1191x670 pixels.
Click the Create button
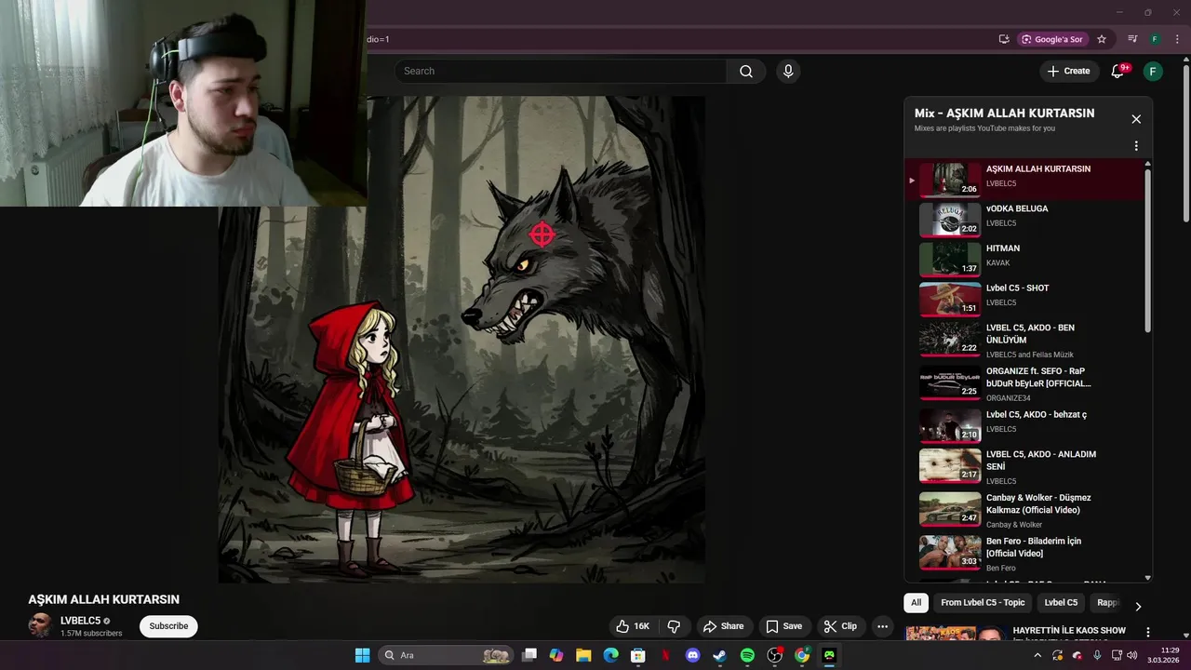[1068, 71]
